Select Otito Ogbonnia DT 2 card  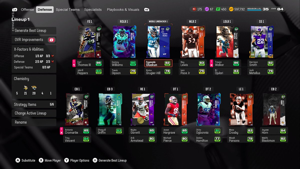point(209,109)
